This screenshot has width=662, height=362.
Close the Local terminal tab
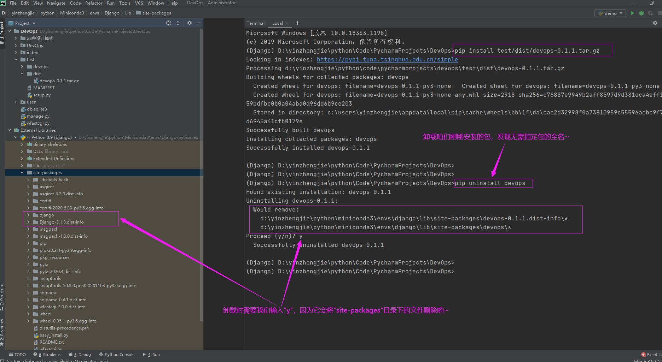287,23
